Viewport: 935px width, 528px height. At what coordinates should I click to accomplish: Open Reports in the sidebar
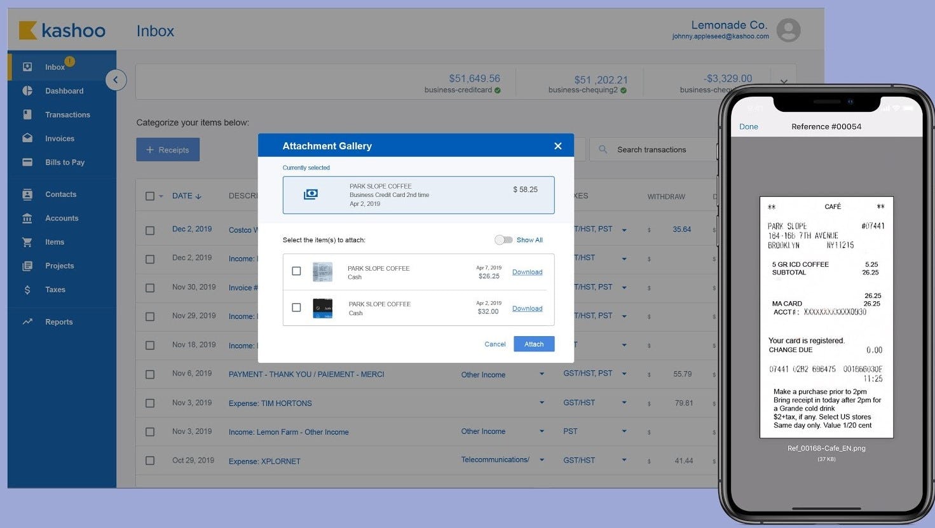[x=59, y=322]
